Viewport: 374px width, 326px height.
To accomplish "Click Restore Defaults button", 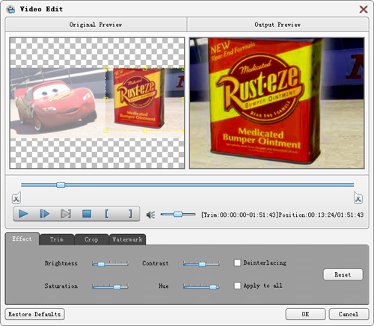I will tap(34, 314).
